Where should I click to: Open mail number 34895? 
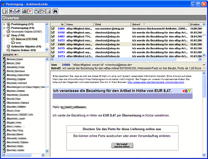61,28
